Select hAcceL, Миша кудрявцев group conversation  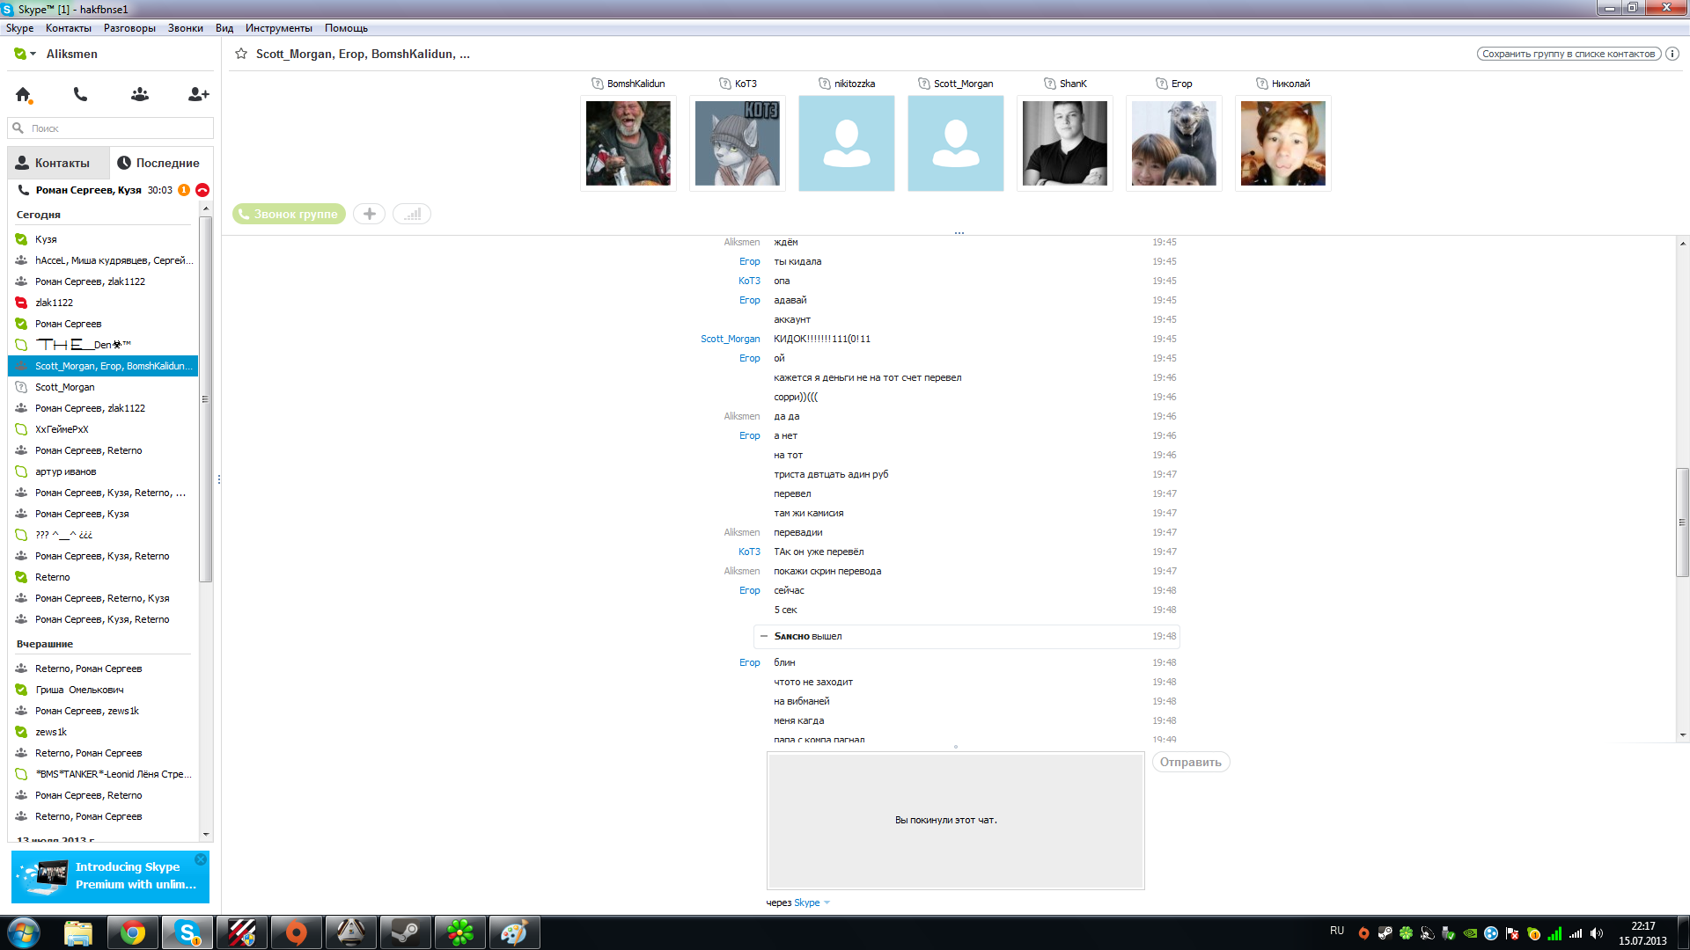(103, 260)
